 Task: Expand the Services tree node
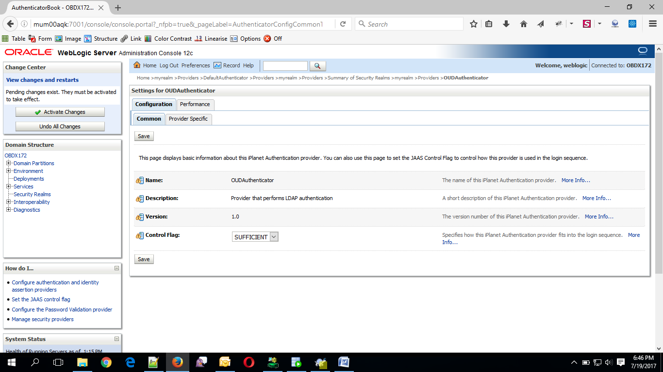coord(8,186)
